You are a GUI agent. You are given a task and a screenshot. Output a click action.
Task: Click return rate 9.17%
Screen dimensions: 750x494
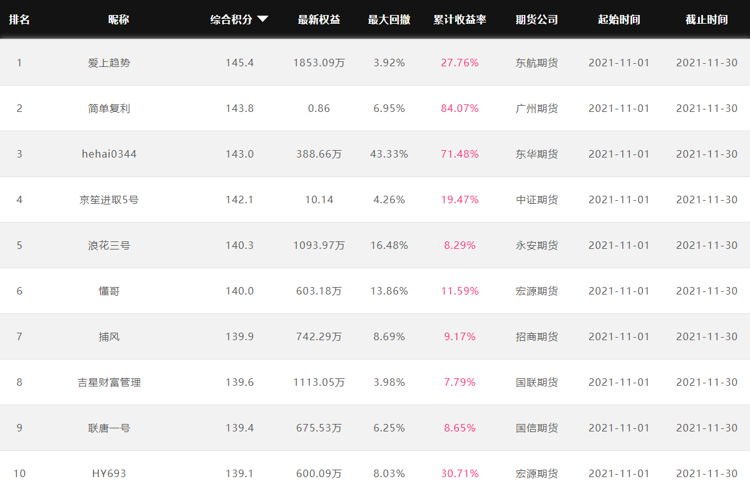pos(460,336)
